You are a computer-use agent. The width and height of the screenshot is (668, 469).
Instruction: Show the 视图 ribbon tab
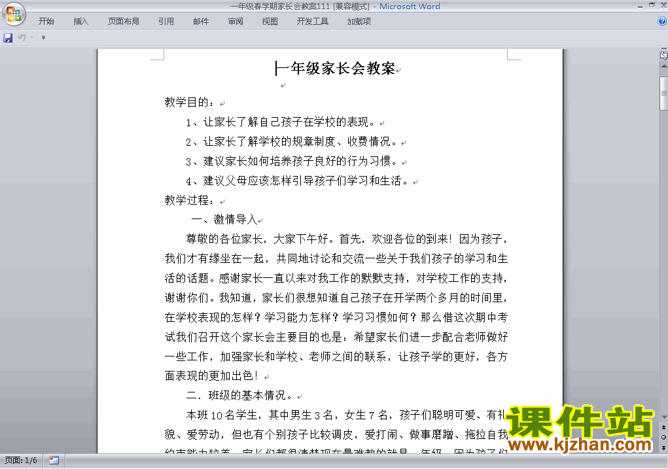pyautogui.click(x=270, y=22)
